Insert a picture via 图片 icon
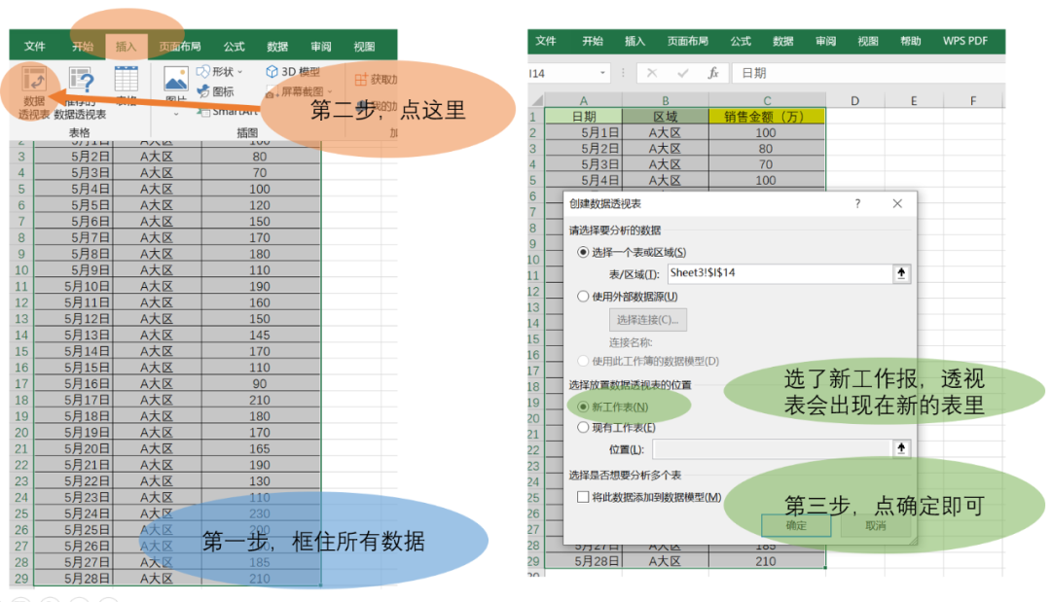1051x602 pixels. pyautogui.click(x=175, y=79)
